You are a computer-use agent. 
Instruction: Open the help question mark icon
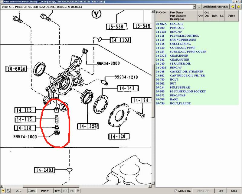[x=3, y=191]
